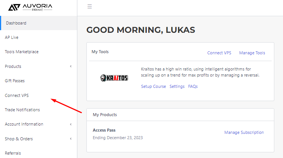
Task: Click the My Tools heading
Action: pos(100,52)
